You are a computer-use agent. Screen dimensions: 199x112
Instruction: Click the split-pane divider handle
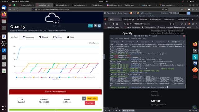click(104, 57)
